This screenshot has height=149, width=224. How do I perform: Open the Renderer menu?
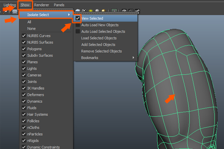[41, 5]
